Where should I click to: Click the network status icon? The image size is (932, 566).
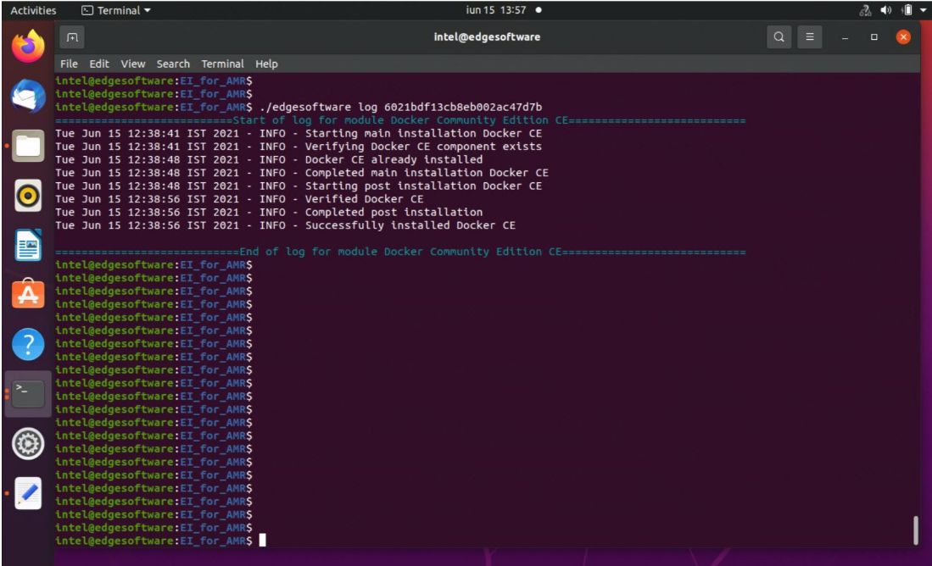point(865,10)
